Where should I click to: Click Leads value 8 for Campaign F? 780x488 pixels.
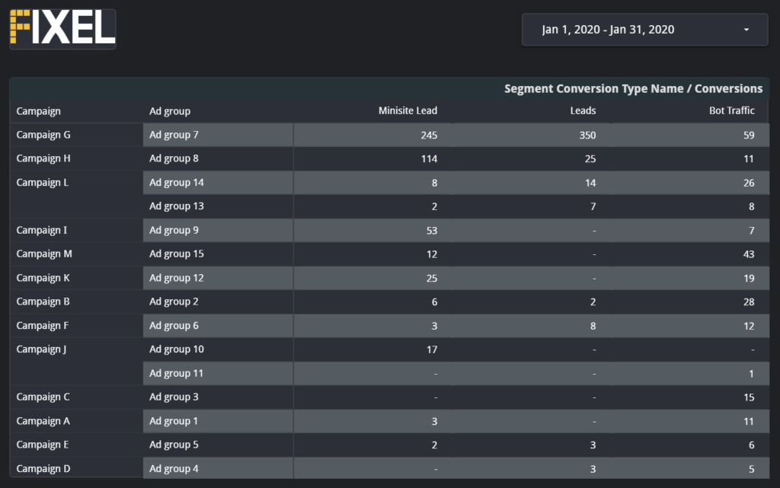click(x=593, y=326)
